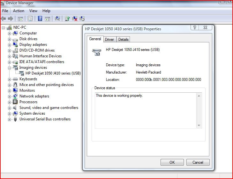
Task: Close the Properties dialog
Action: (205, 27)
